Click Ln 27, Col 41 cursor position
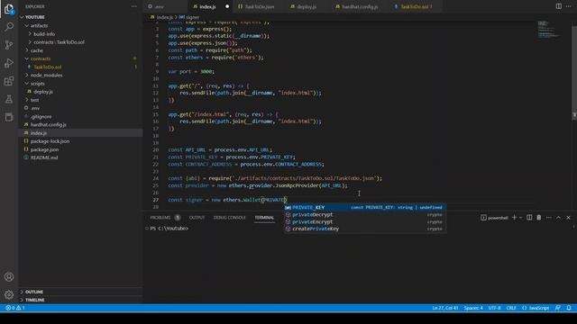The width and height of the screenshot is (577, 324). (444, 308)
